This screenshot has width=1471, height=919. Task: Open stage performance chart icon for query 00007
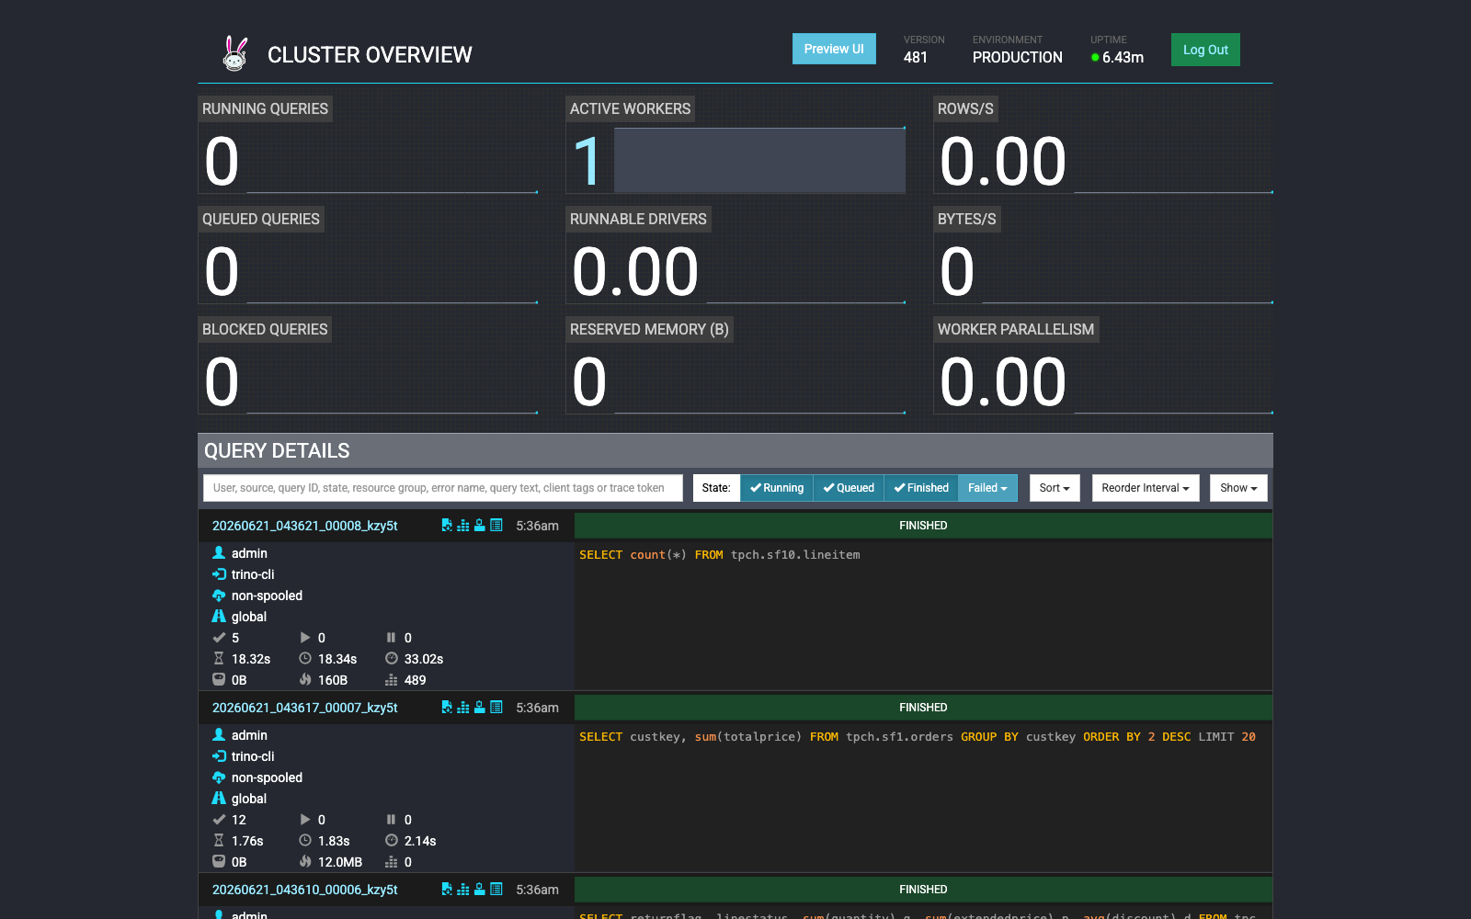click(x=463, y=708)
